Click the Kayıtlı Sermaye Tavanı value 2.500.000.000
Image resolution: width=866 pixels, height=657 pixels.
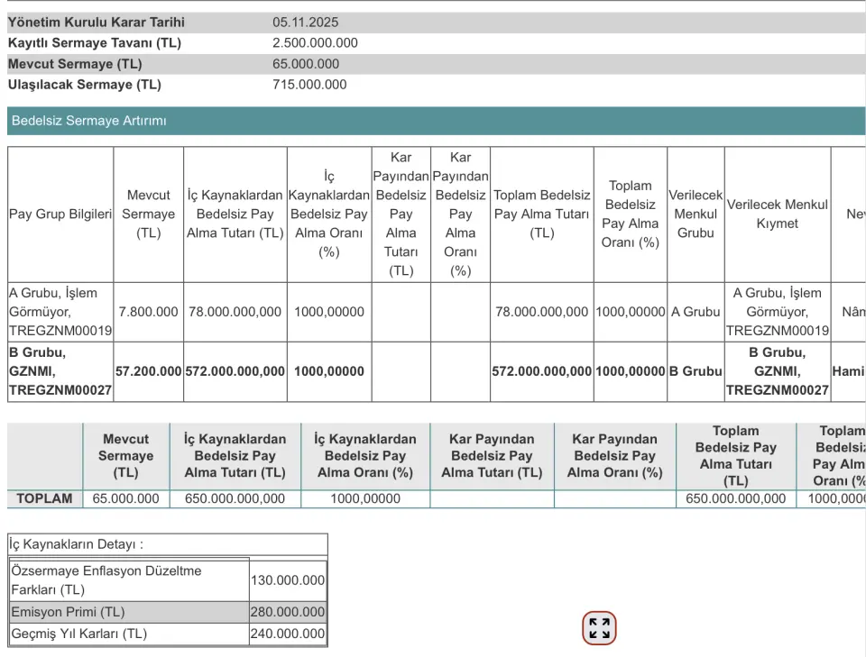(x=315, y=42)
